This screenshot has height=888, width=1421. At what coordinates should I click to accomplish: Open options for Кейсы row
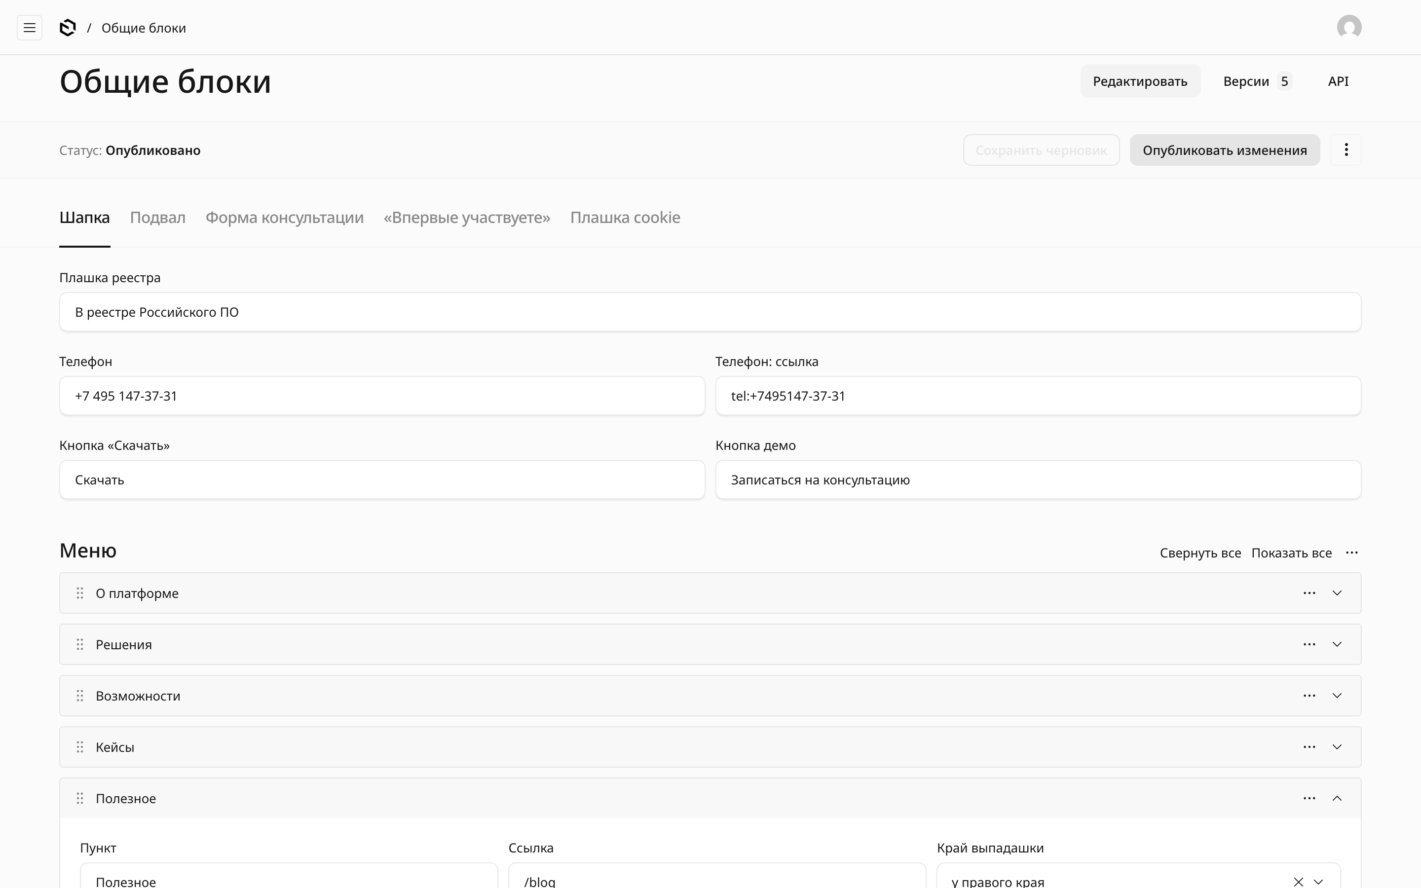point(1309,747)
